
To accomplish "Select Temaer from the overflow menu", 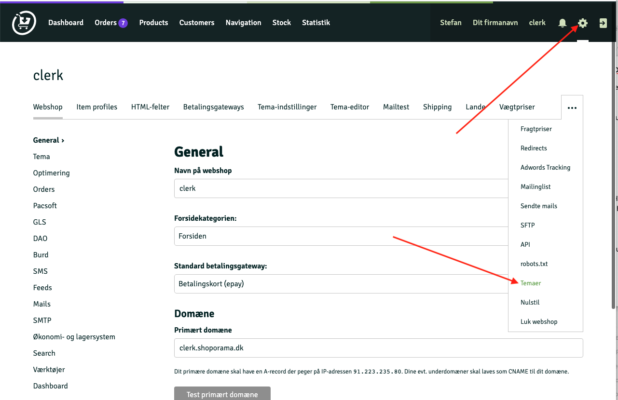I will pyautogui.click(x=530, y=283).
